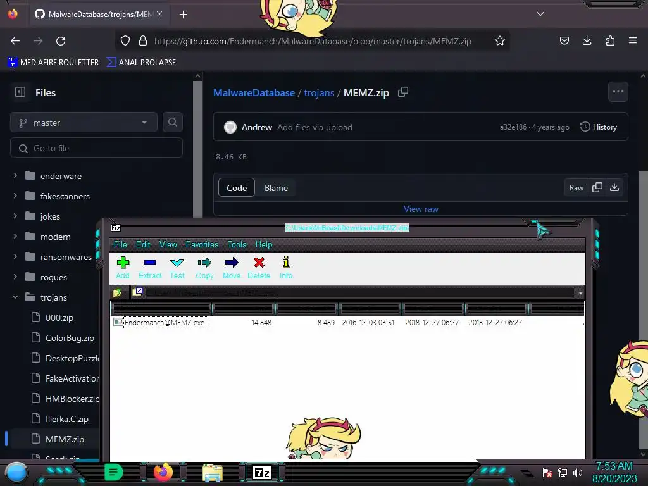The width and height of the screenshot is (648, 486).
Task: Open the View menu in 7-Zip
Action: 168,245
